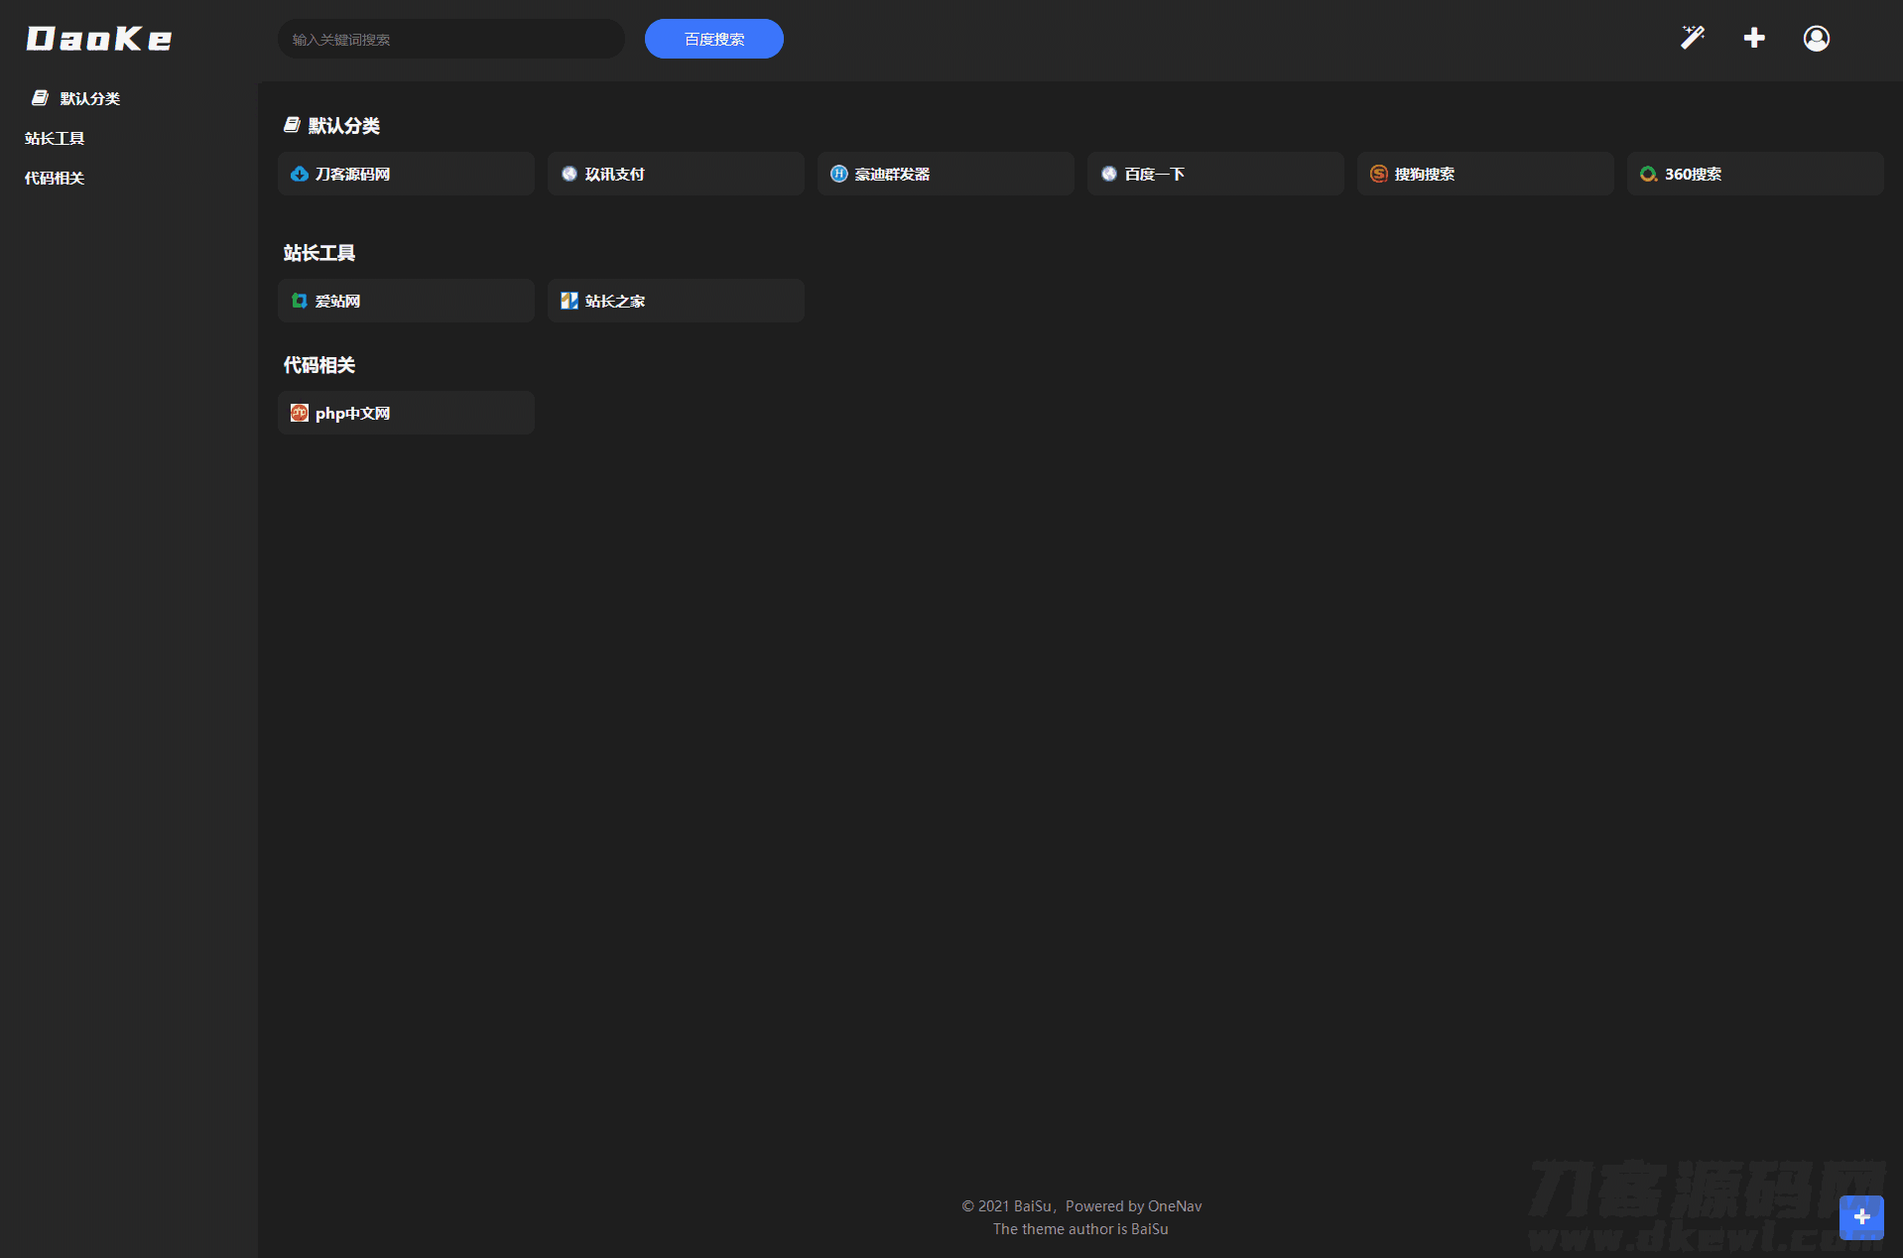Click the 360搜索 green ring icon
The height and width of the screenshot is (1258, 1903).
coord(1649,174)
